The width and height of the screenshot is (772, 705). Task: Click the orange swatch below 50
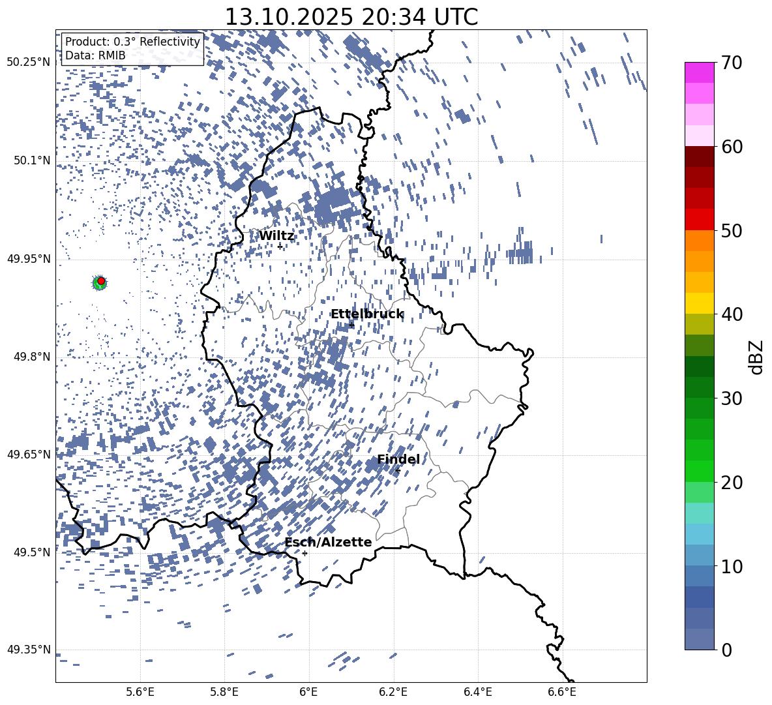pos(700,241)
